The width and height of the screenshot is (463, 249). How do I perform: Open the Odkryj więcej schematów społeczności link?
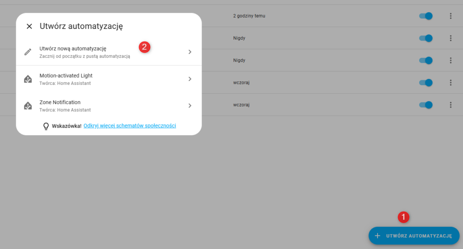130,126
